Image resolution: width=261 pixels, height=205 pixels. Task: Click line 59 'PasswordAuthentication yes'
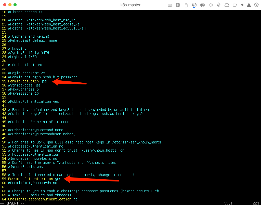[35, 179]
